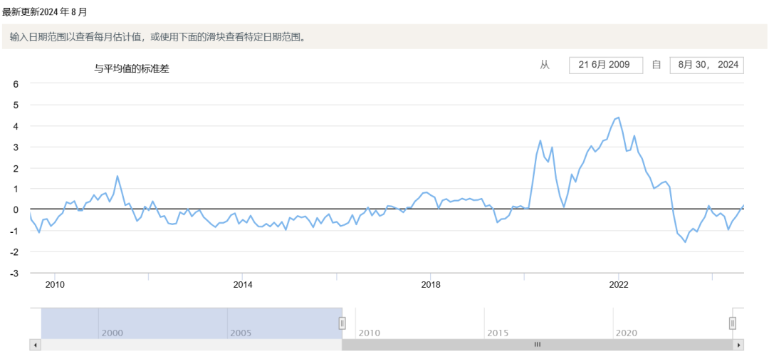Click 2000 in the navigator timeline

point(113,333)
